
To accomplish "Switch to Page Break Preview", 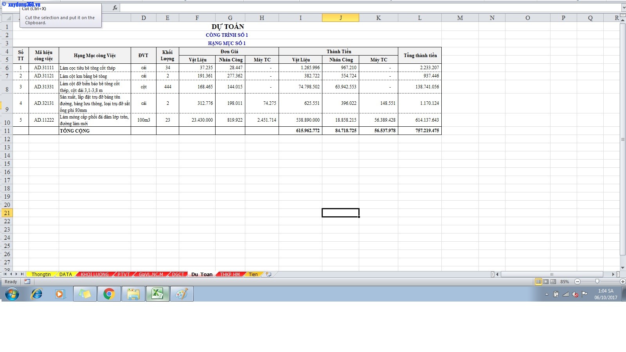I will [x=553, y=282].
